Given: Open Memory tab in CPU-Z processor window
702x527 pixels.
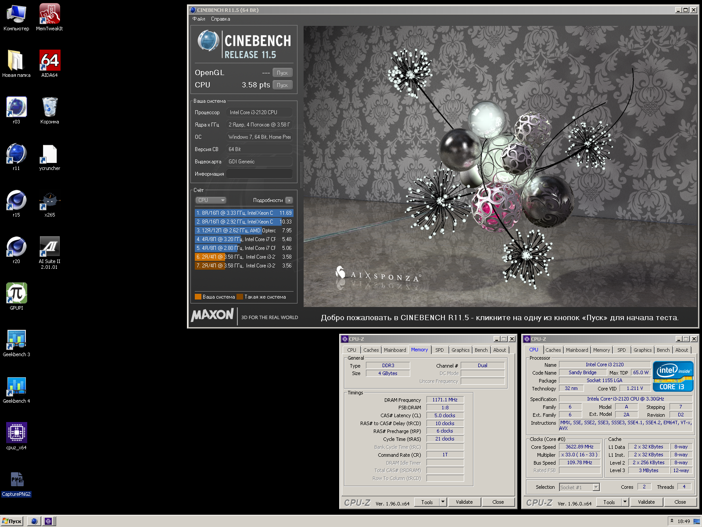Looking at the screenshot, I should (601, 350).
